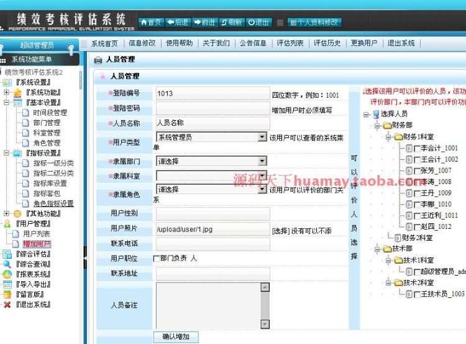The height and width of the screenshot is (344, 466).
Task: Open the 使用帮助 tab
Action: coord(179,43)
